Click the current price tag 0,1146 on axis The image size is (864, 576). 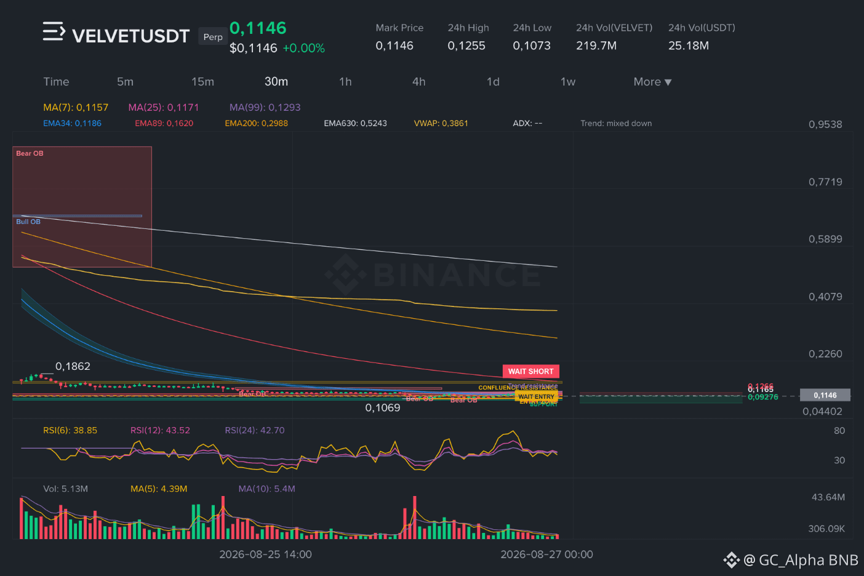[825, 395]
